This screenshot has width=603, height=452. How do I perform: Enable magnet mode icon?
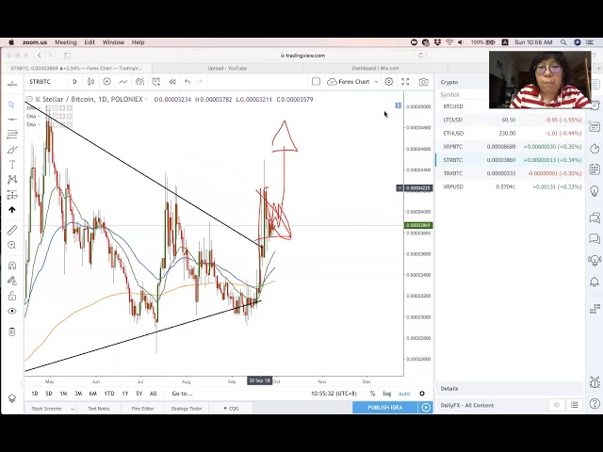(x=12, y=266)
